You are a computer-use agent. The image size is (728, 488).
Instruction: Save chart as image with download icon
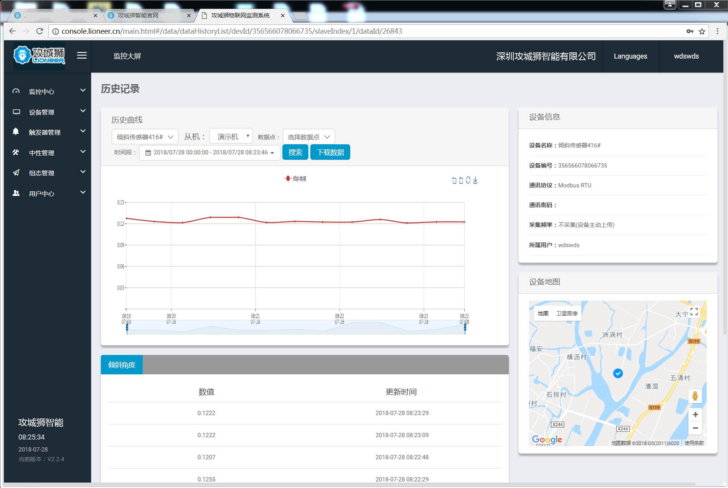475,180
